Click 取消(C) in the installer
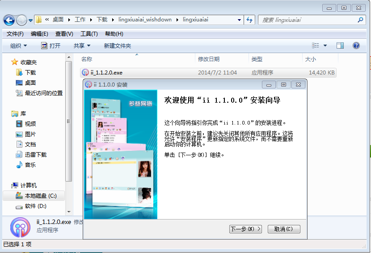Image resolution: width=371 pixels, height=253 pixels. pyautogui.click(x=284, y=229)
